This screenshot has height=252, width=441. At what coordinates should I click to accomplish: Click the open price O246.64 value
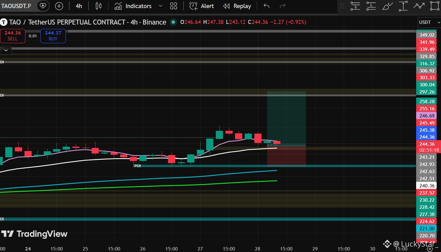[191, 22]
